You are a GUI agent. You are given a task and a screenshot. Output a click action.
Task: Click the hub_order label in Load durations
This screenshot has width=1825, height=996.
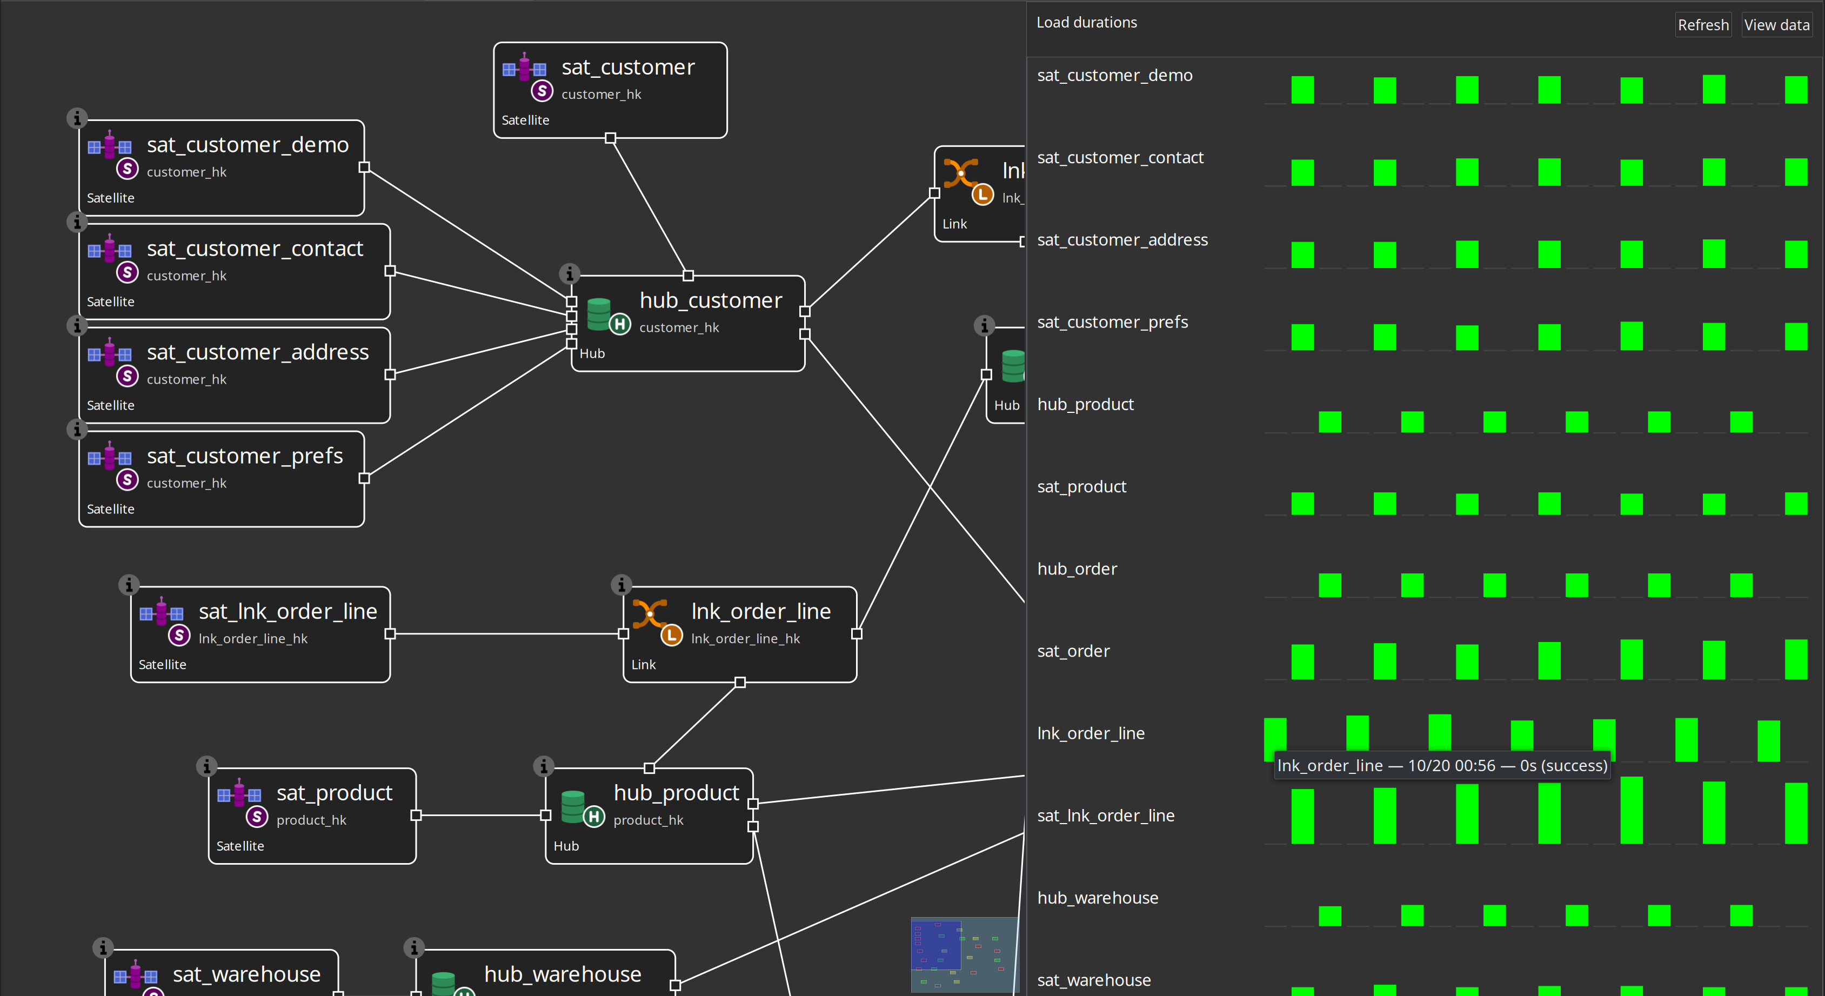coord(1077,569)
